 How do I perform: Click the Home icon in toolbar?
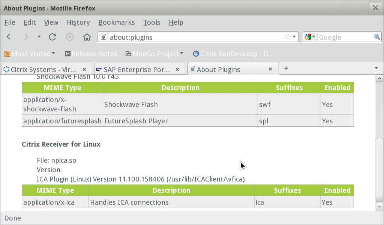tap(87, 37)
